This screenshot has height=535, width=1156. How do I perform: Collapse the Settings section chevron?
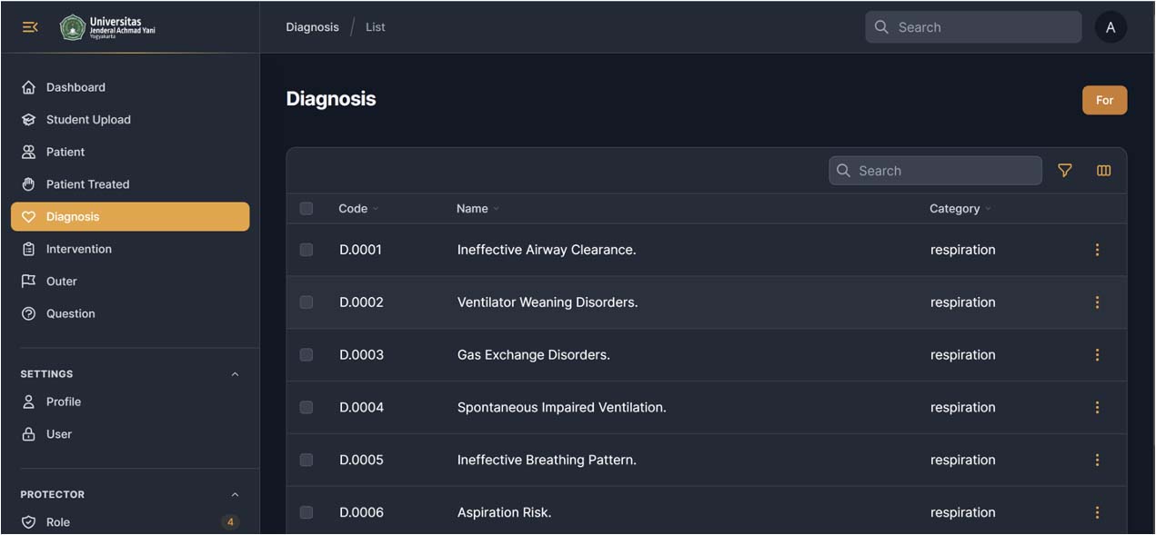click(x=235, y=374)
